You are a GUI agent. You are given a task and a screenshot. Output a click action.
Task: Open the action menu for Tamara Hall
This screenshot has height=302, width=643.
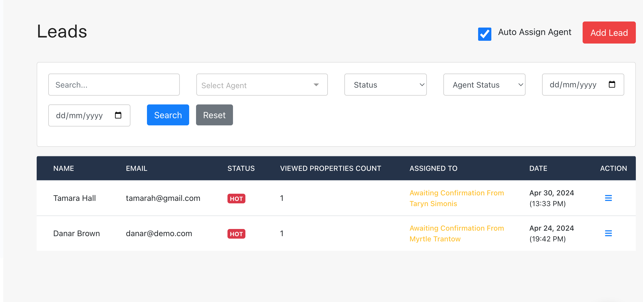pyautogui.click(x=609, y=198)
